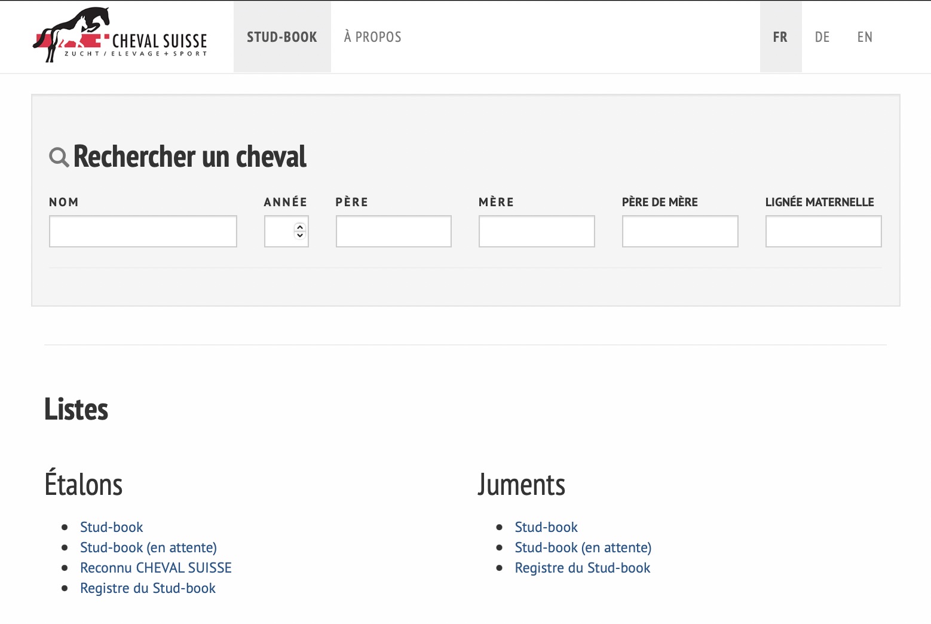The height and width of the screenshot is (624, 931).
Task: Click the Cheval Suisse horse logo
Action: 120,36
